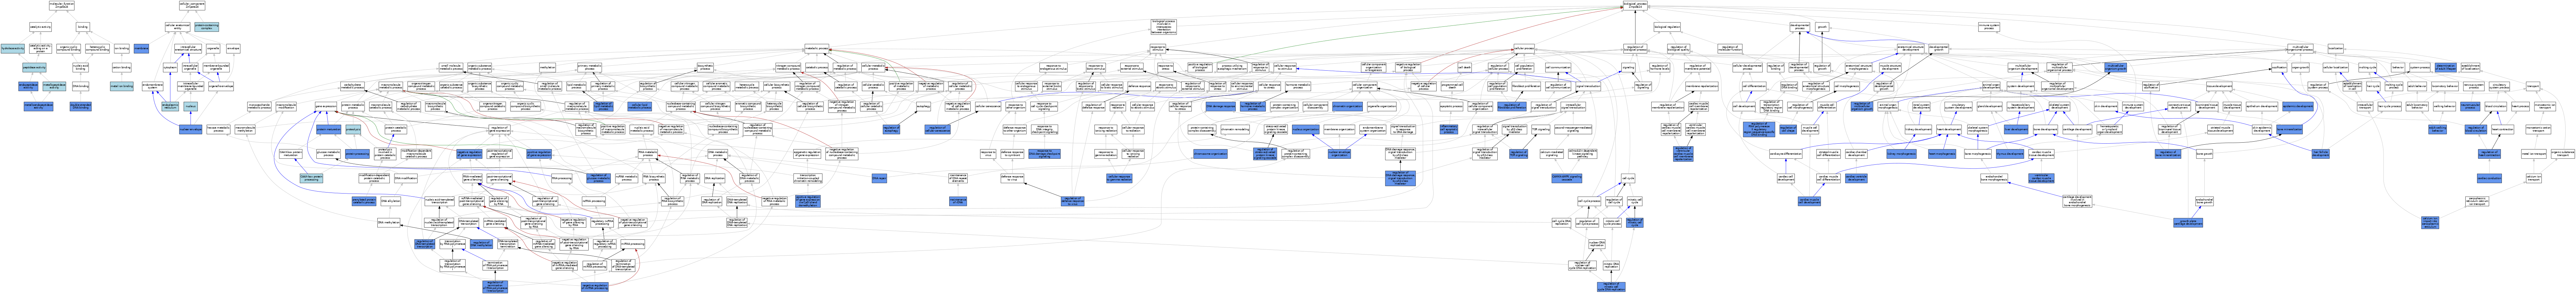
Task: Select the regulation of autophagy node
Action: pyautogui.click(x=891, y=129)
